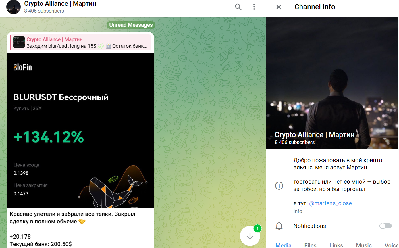Image resolution: width=399 pixels, height=248 pixels.
Task: Switch to the Music tab
Action: coord(364,245)
